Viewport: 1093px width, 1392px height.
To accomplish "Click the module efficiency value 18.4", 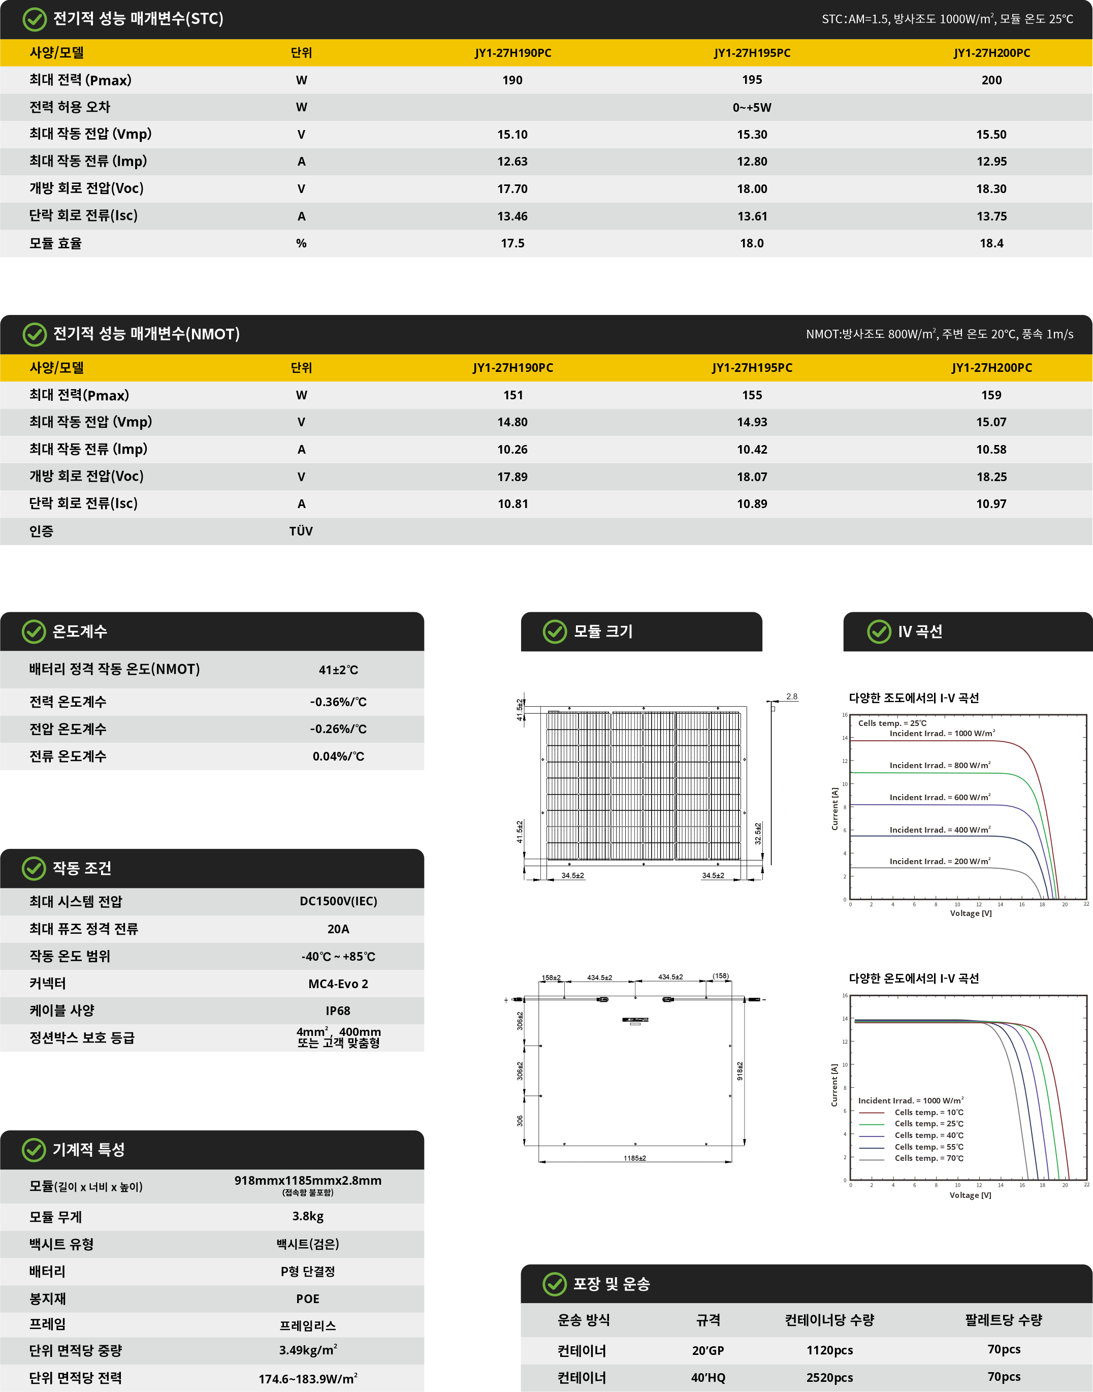I will click(x=991, y=243).
